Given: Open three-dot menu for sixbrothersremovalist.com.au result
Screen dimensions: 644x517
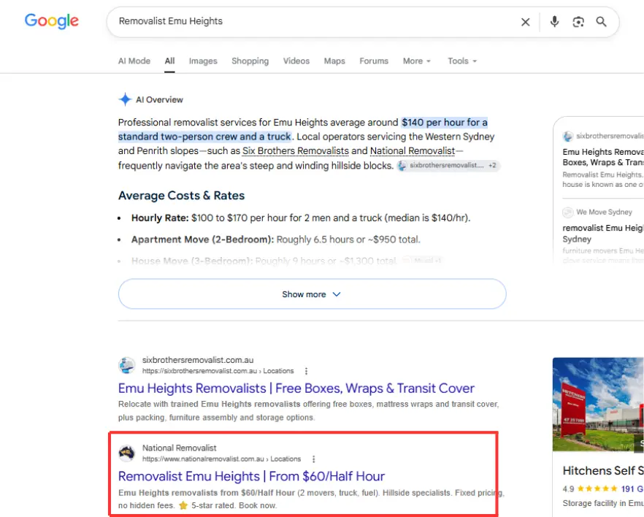Looking at the screenshot, I should (306, 371).
